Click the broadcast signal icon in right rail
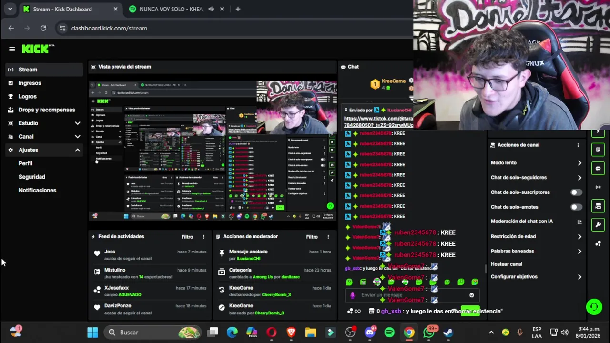The height and width of the screenshot is (343, 610). (598, 187)
